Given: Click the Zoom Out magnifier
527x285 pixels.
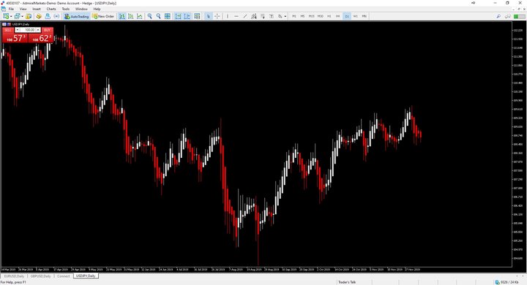Looking at the screenshot, I should (158, 16).
